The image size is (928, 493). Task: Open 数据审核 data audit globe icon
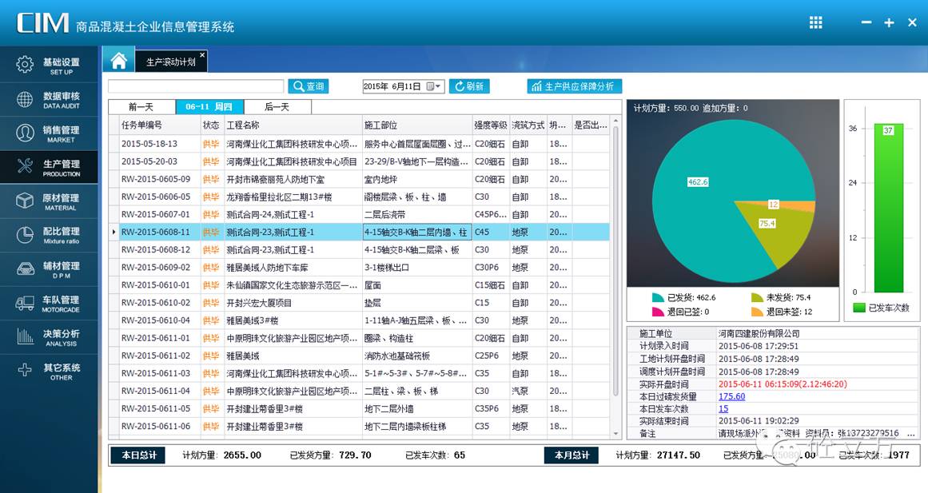[26, 99]
